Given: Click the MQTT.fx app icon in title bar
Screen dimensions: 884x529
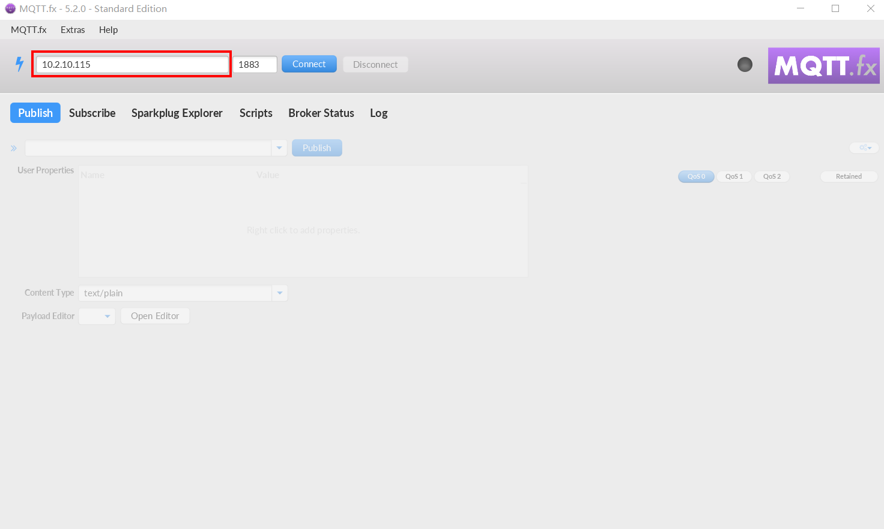Looking at the screenshot, I should pos(10,8).
